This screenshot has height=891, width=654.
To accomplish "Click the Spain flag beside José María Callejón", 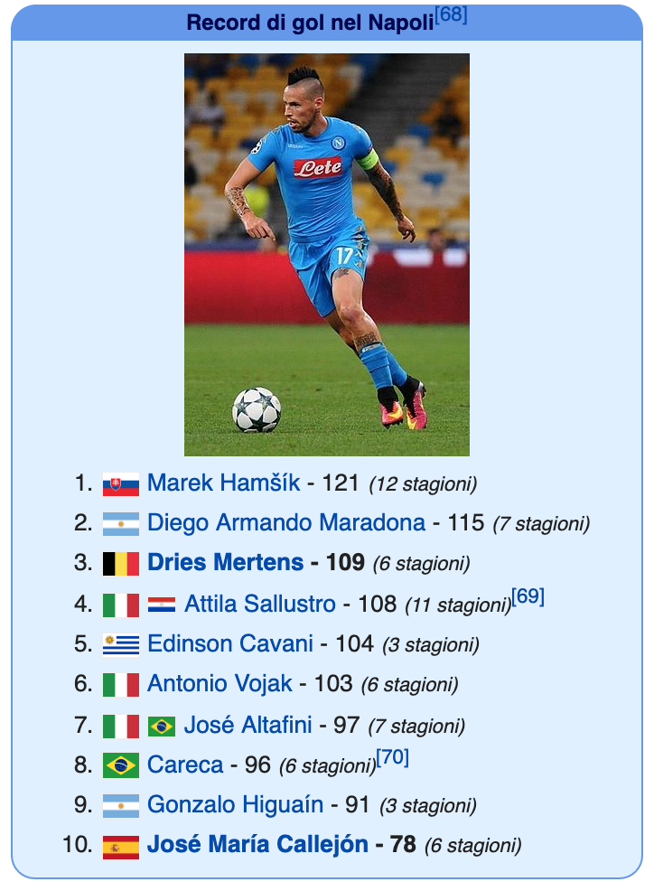I will coord(120,847).
